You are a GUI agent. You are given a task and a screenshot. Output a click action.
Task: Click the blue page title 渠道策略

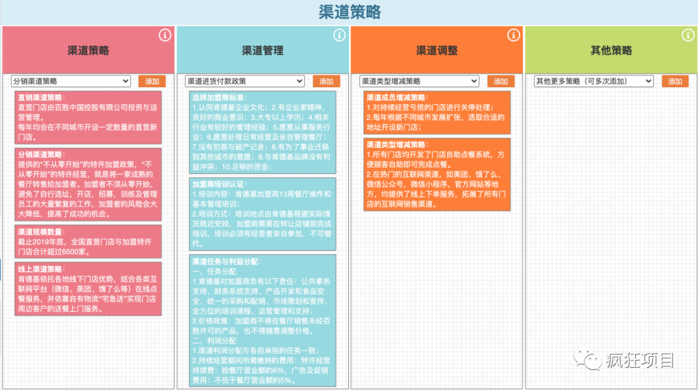pos(350,12)
